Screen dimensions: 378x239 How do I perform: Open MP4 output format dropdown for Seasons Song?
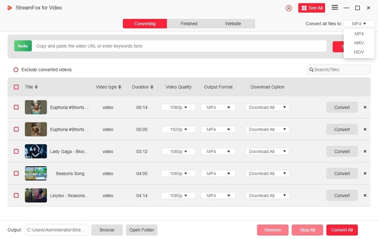pyautogui.click(x=218, y=173)
